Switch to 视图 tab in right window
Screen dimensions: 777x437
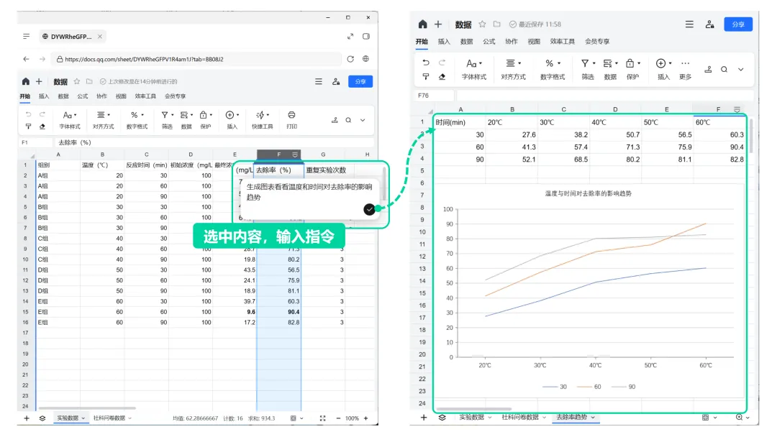(x=534, y=42)
